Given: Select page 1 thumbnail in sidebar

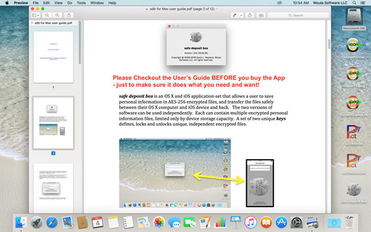Looking at the screenshot, I should point(53,57).
